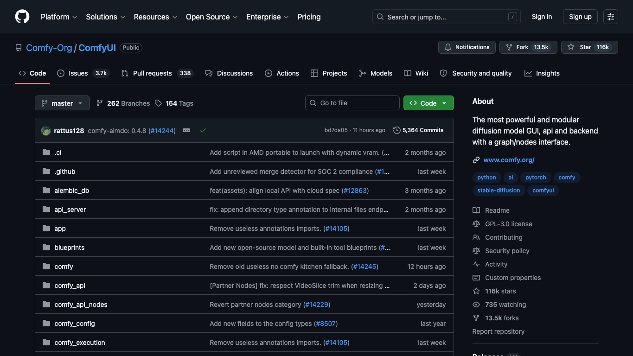The image size is (633, 356).
Task: Click the commits history clock icon
Action: click(x=396, y=130)
